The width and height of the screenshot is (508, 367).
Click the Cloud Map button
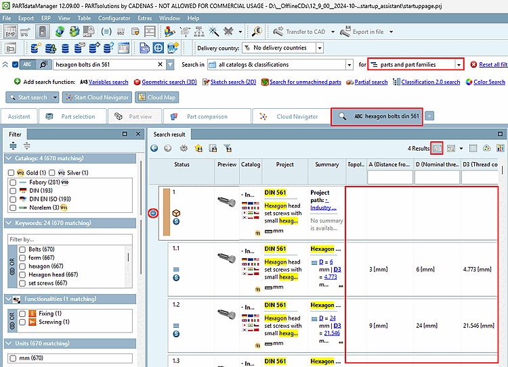coord(157,97)
